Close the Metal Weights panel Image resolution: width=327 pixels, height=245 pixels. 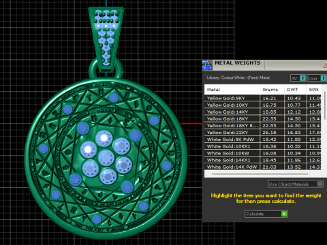coord(325,65)
